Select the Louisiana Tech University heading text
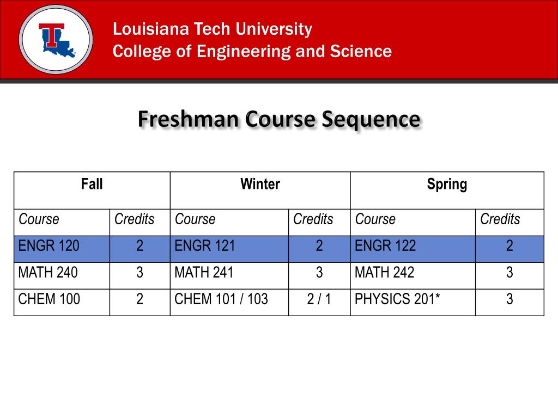558x418 pixels. point(213,29)
